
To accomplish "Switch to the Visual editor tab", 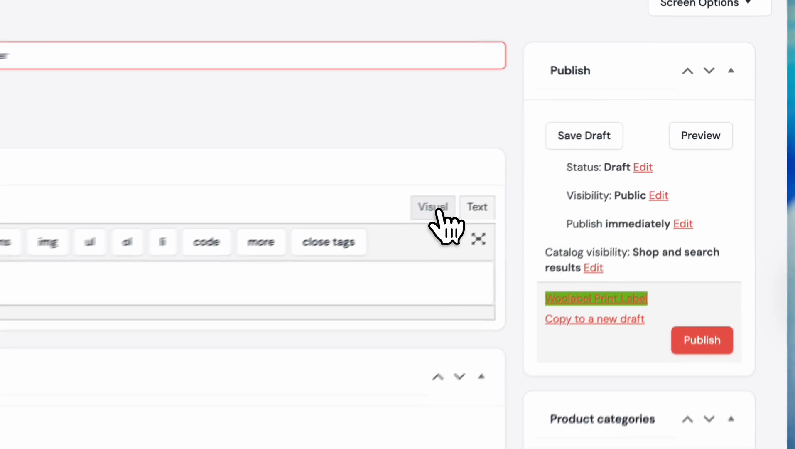I will point(432,207).
